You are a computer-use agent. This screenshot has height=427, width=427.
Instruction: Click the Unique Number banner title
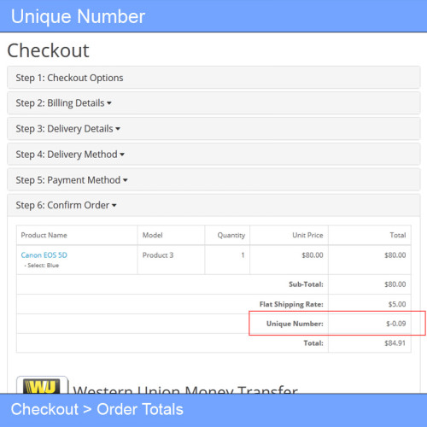(78, 16)
